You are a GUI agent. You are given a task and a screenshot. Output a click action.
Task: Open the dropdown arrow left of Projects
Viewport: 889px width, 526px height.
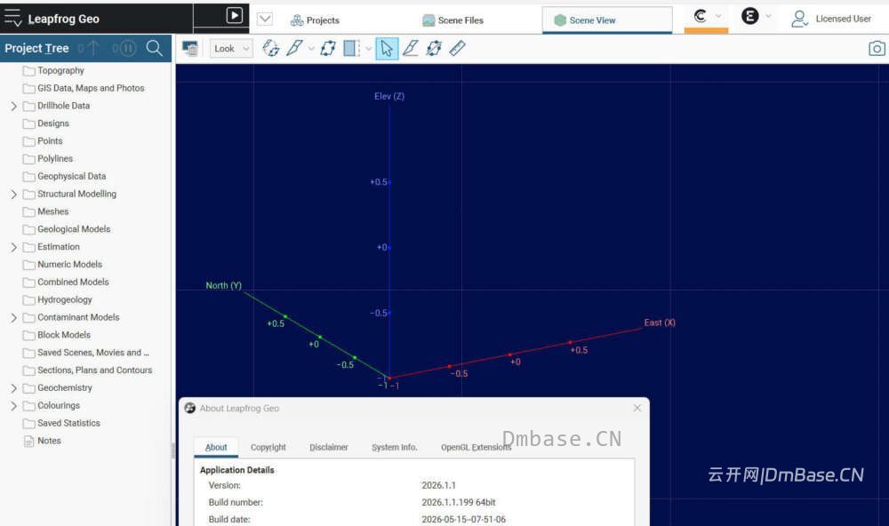265,20
